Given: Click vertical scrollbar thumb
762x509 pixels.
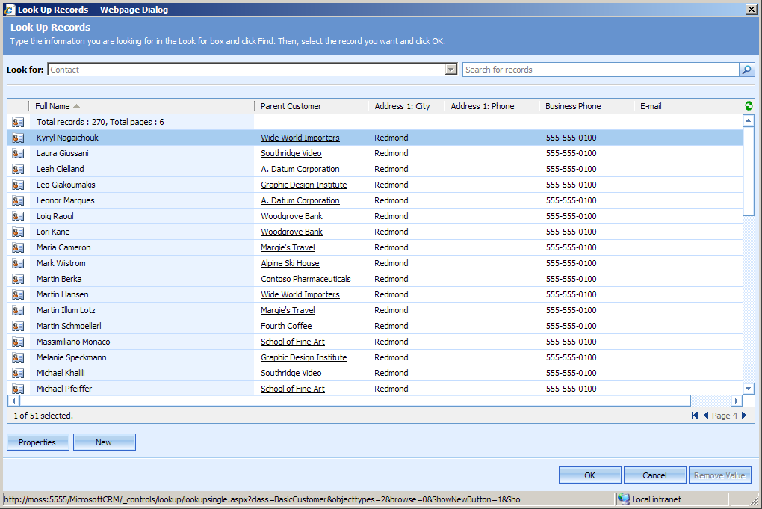Looking at the screenshot, I should pos(749,170).
